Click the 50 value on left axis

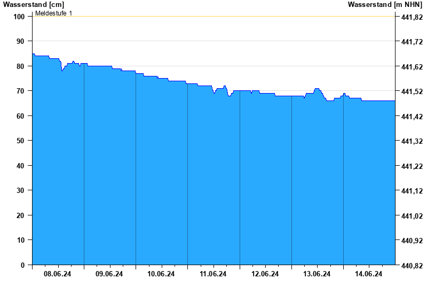(x=20, y=141)
